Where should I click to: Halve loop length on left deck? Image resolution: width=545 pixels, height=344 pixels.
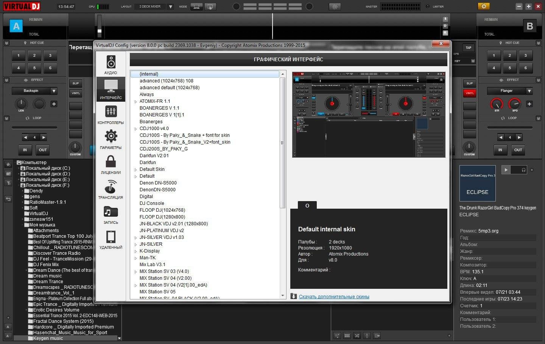[25, 137]
